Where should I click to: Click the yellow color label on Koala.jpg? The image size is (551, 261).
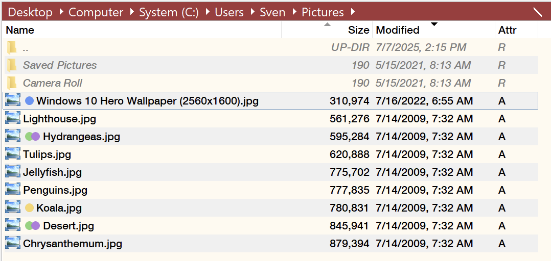coord(30,208)
